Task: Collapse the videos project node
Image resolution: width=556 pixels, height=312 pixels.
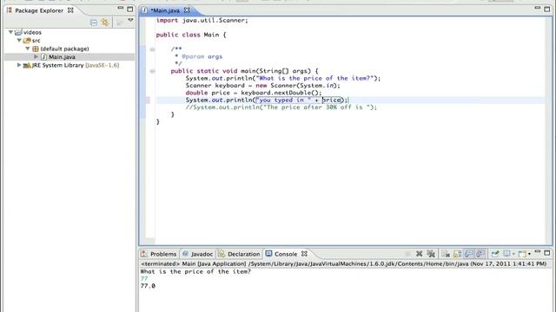Action: point(10,32)
